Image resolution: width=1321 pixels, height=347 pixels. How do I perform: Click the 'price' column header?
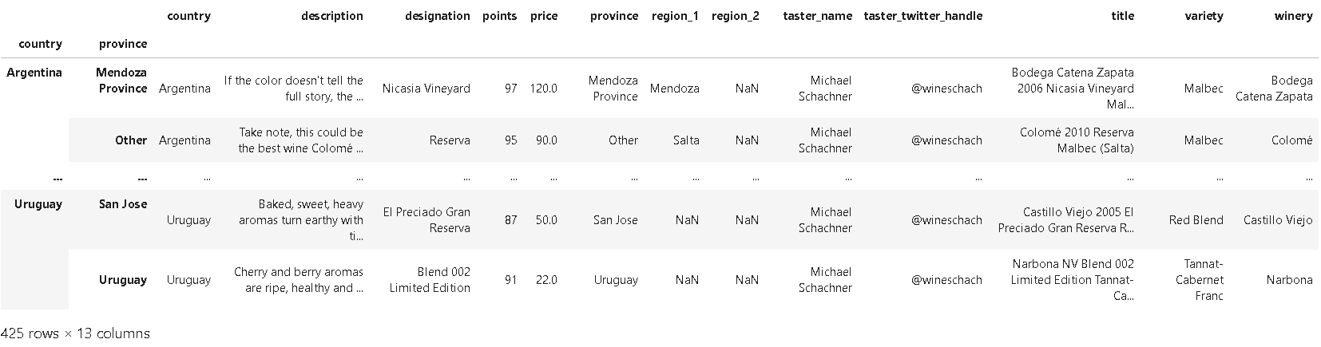click(x=544, y=16)
